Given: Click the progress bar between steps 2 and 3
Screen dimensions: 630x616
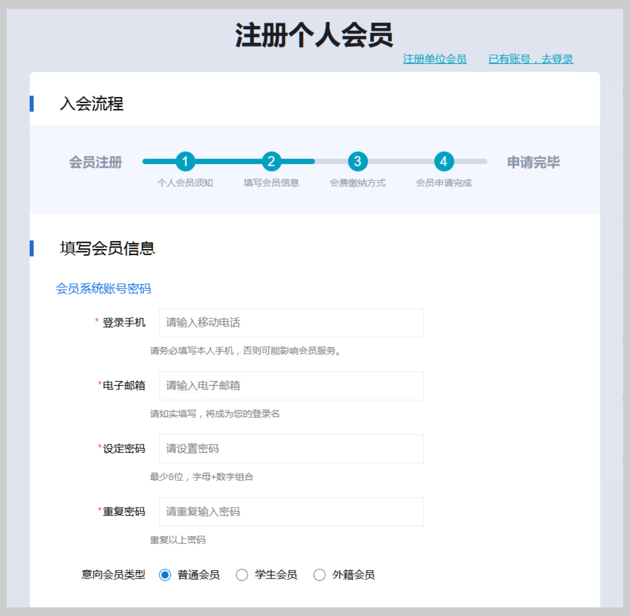Looking at the screenshot, I should [315, 162].
